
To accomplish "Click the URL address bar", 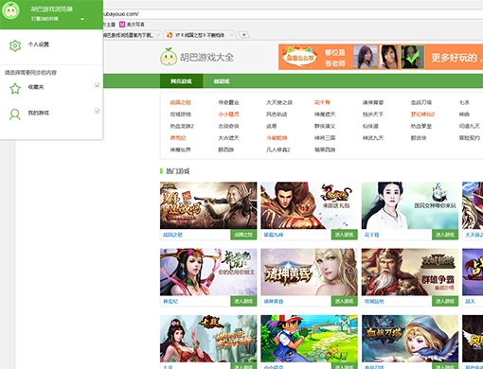I will pos(293,14).
